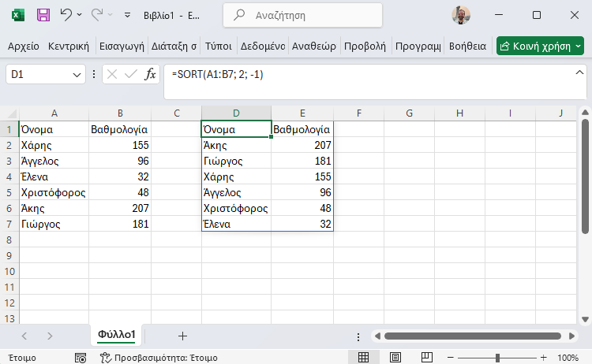Switch to Page Layout view
592x364 pixels.
(x=395, y=357)
